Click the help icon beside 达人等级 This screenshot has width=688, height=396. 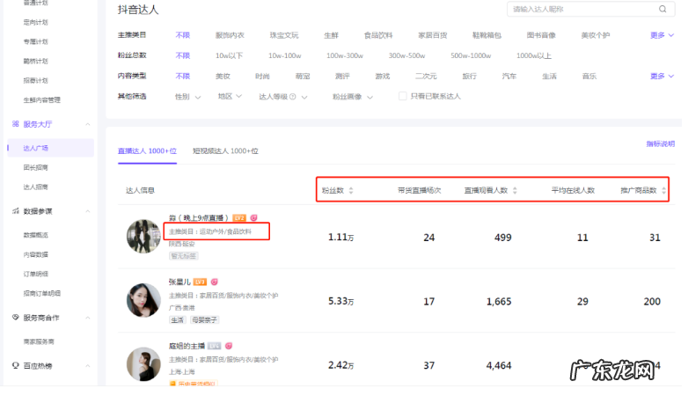(x=293, y=97)
